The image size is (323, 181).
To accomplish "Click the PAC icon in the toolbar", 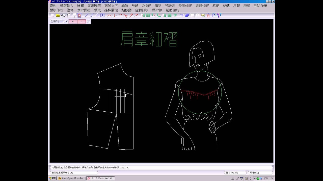I will [203, 15].
